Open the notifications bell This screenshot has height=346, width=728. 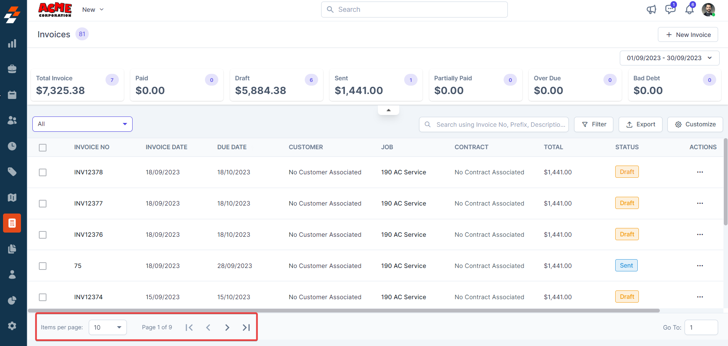click(689, 10)
